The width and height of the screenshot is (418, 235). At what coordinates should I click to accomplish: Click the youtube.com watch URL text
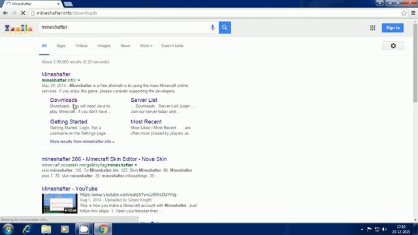[128, 195]
